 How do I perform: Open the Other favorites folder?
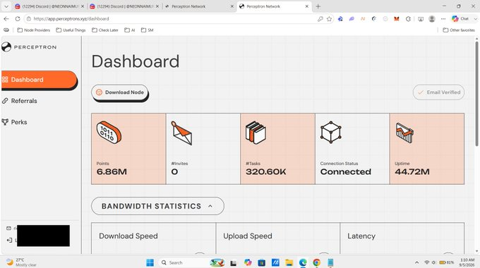pyautogui.click(x=459, y=30)
